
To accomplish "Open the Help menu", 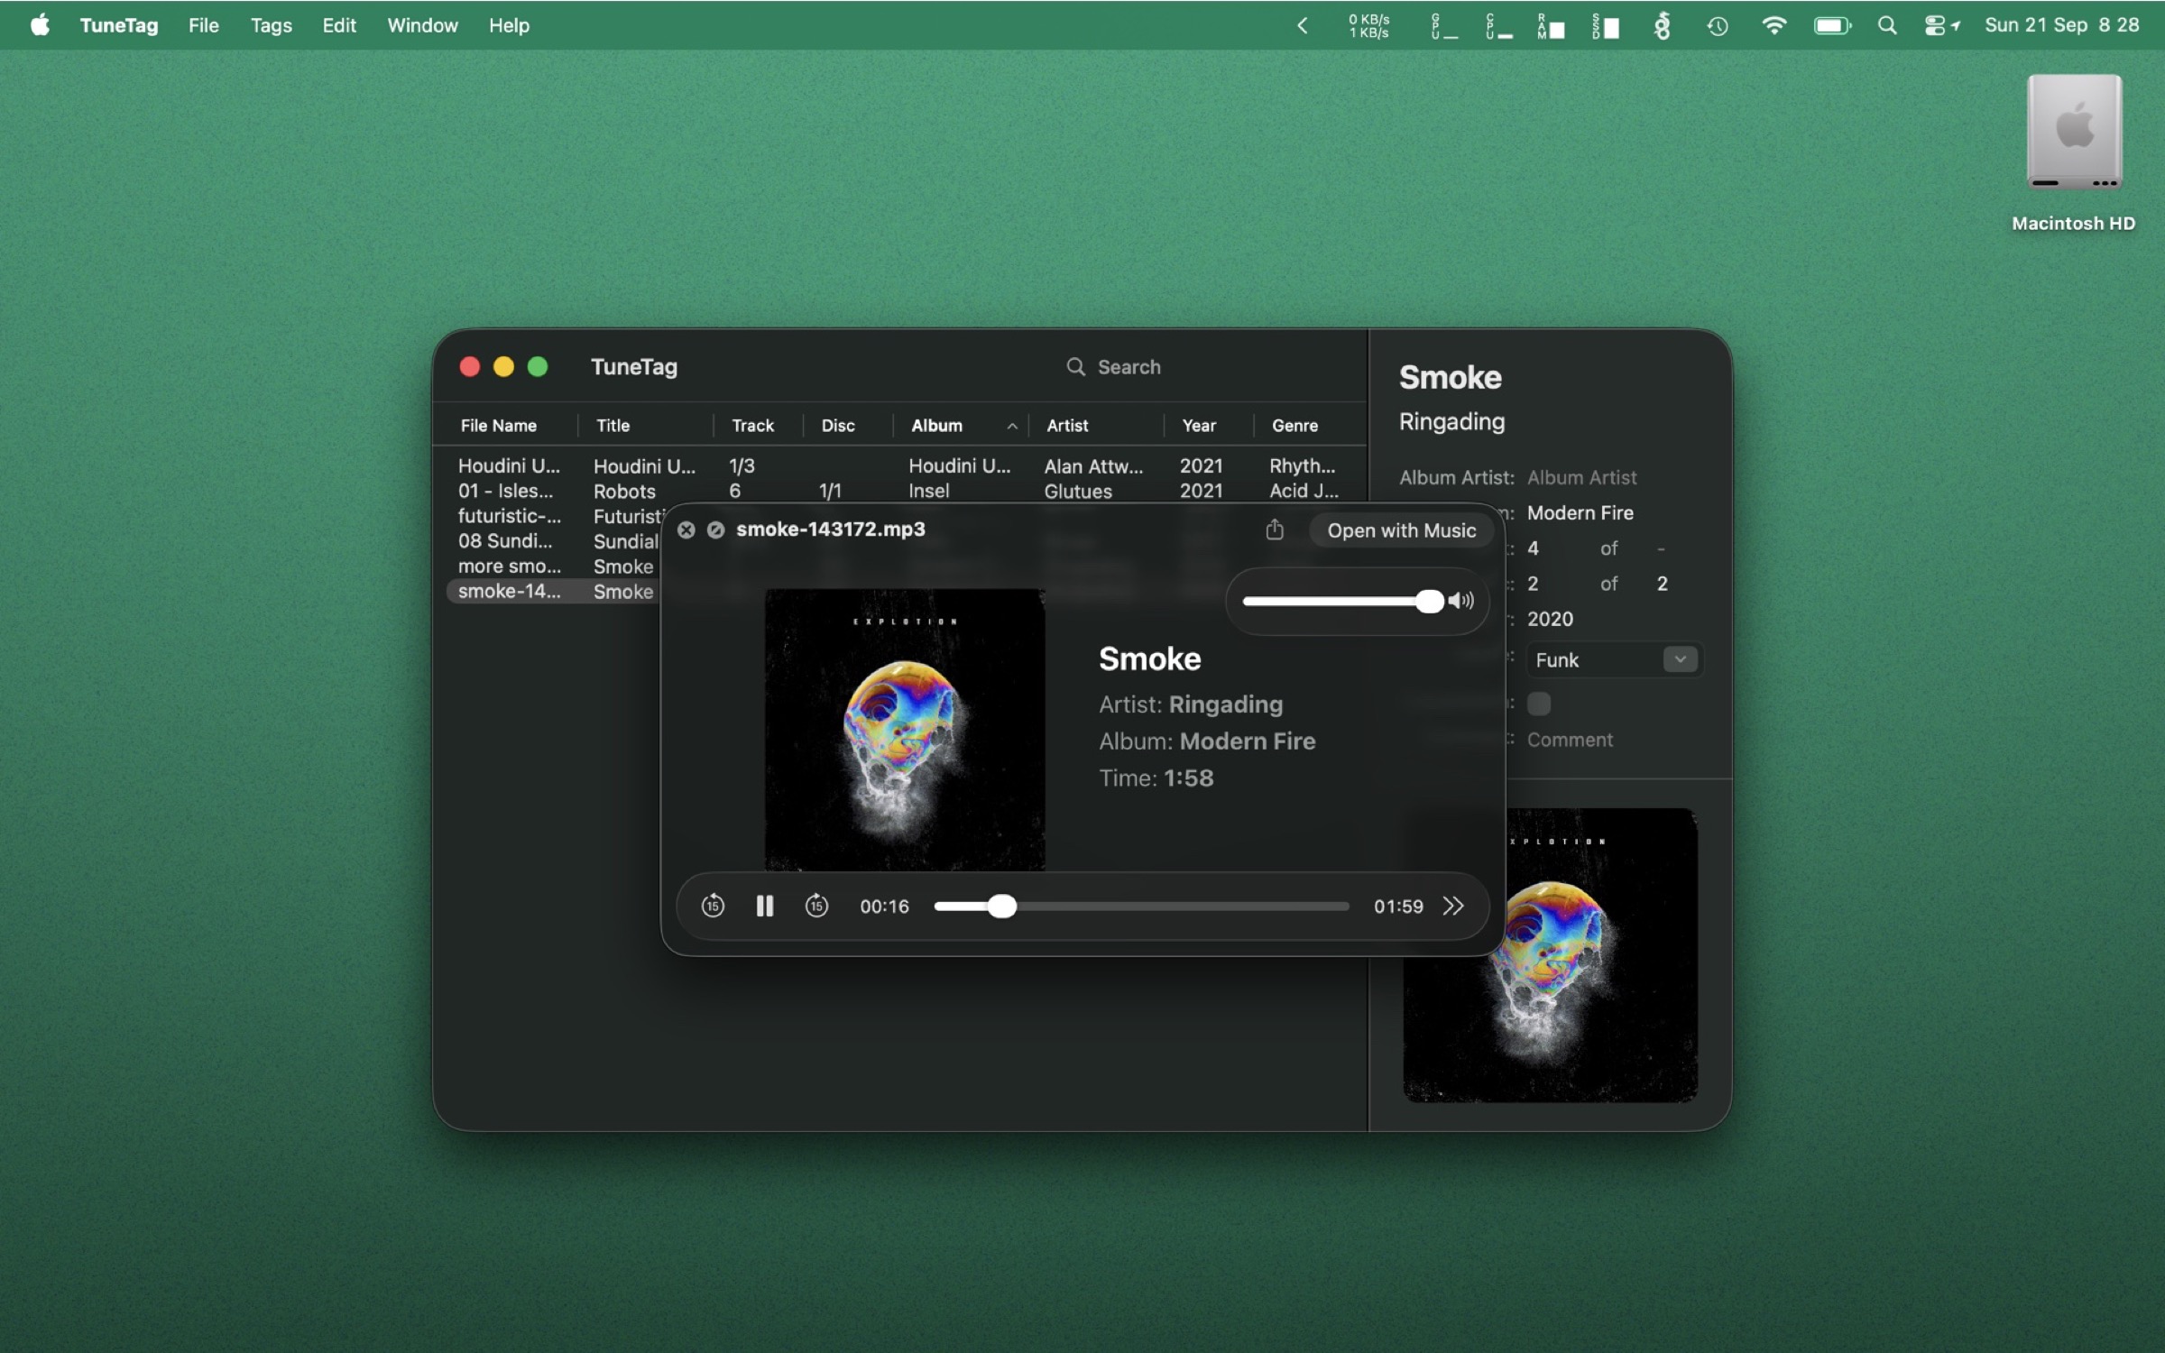I will [x=509, y=25].
